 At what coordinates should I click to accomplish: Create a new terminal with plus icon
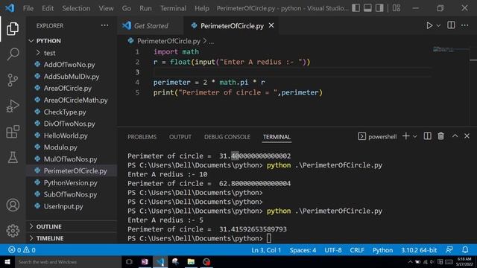[405, 136]
